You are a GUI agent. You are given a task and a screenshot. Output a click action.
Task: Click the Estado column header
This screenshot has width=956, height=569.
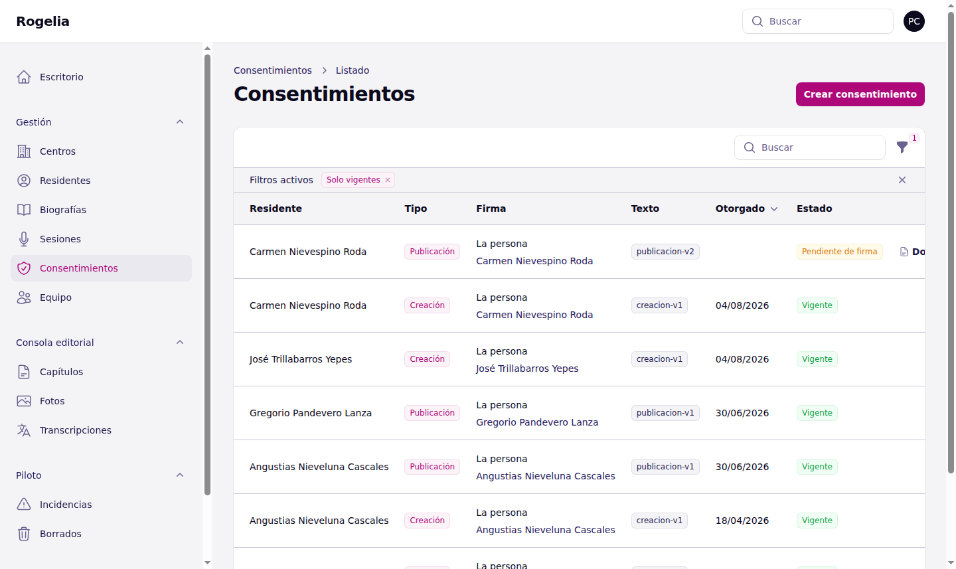tap(814, 208)
